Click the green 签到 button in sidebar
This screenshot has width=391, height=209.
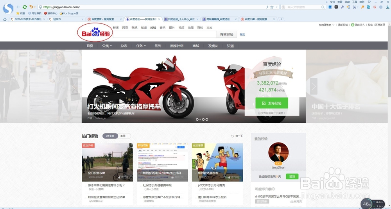(x=292, y=176)
